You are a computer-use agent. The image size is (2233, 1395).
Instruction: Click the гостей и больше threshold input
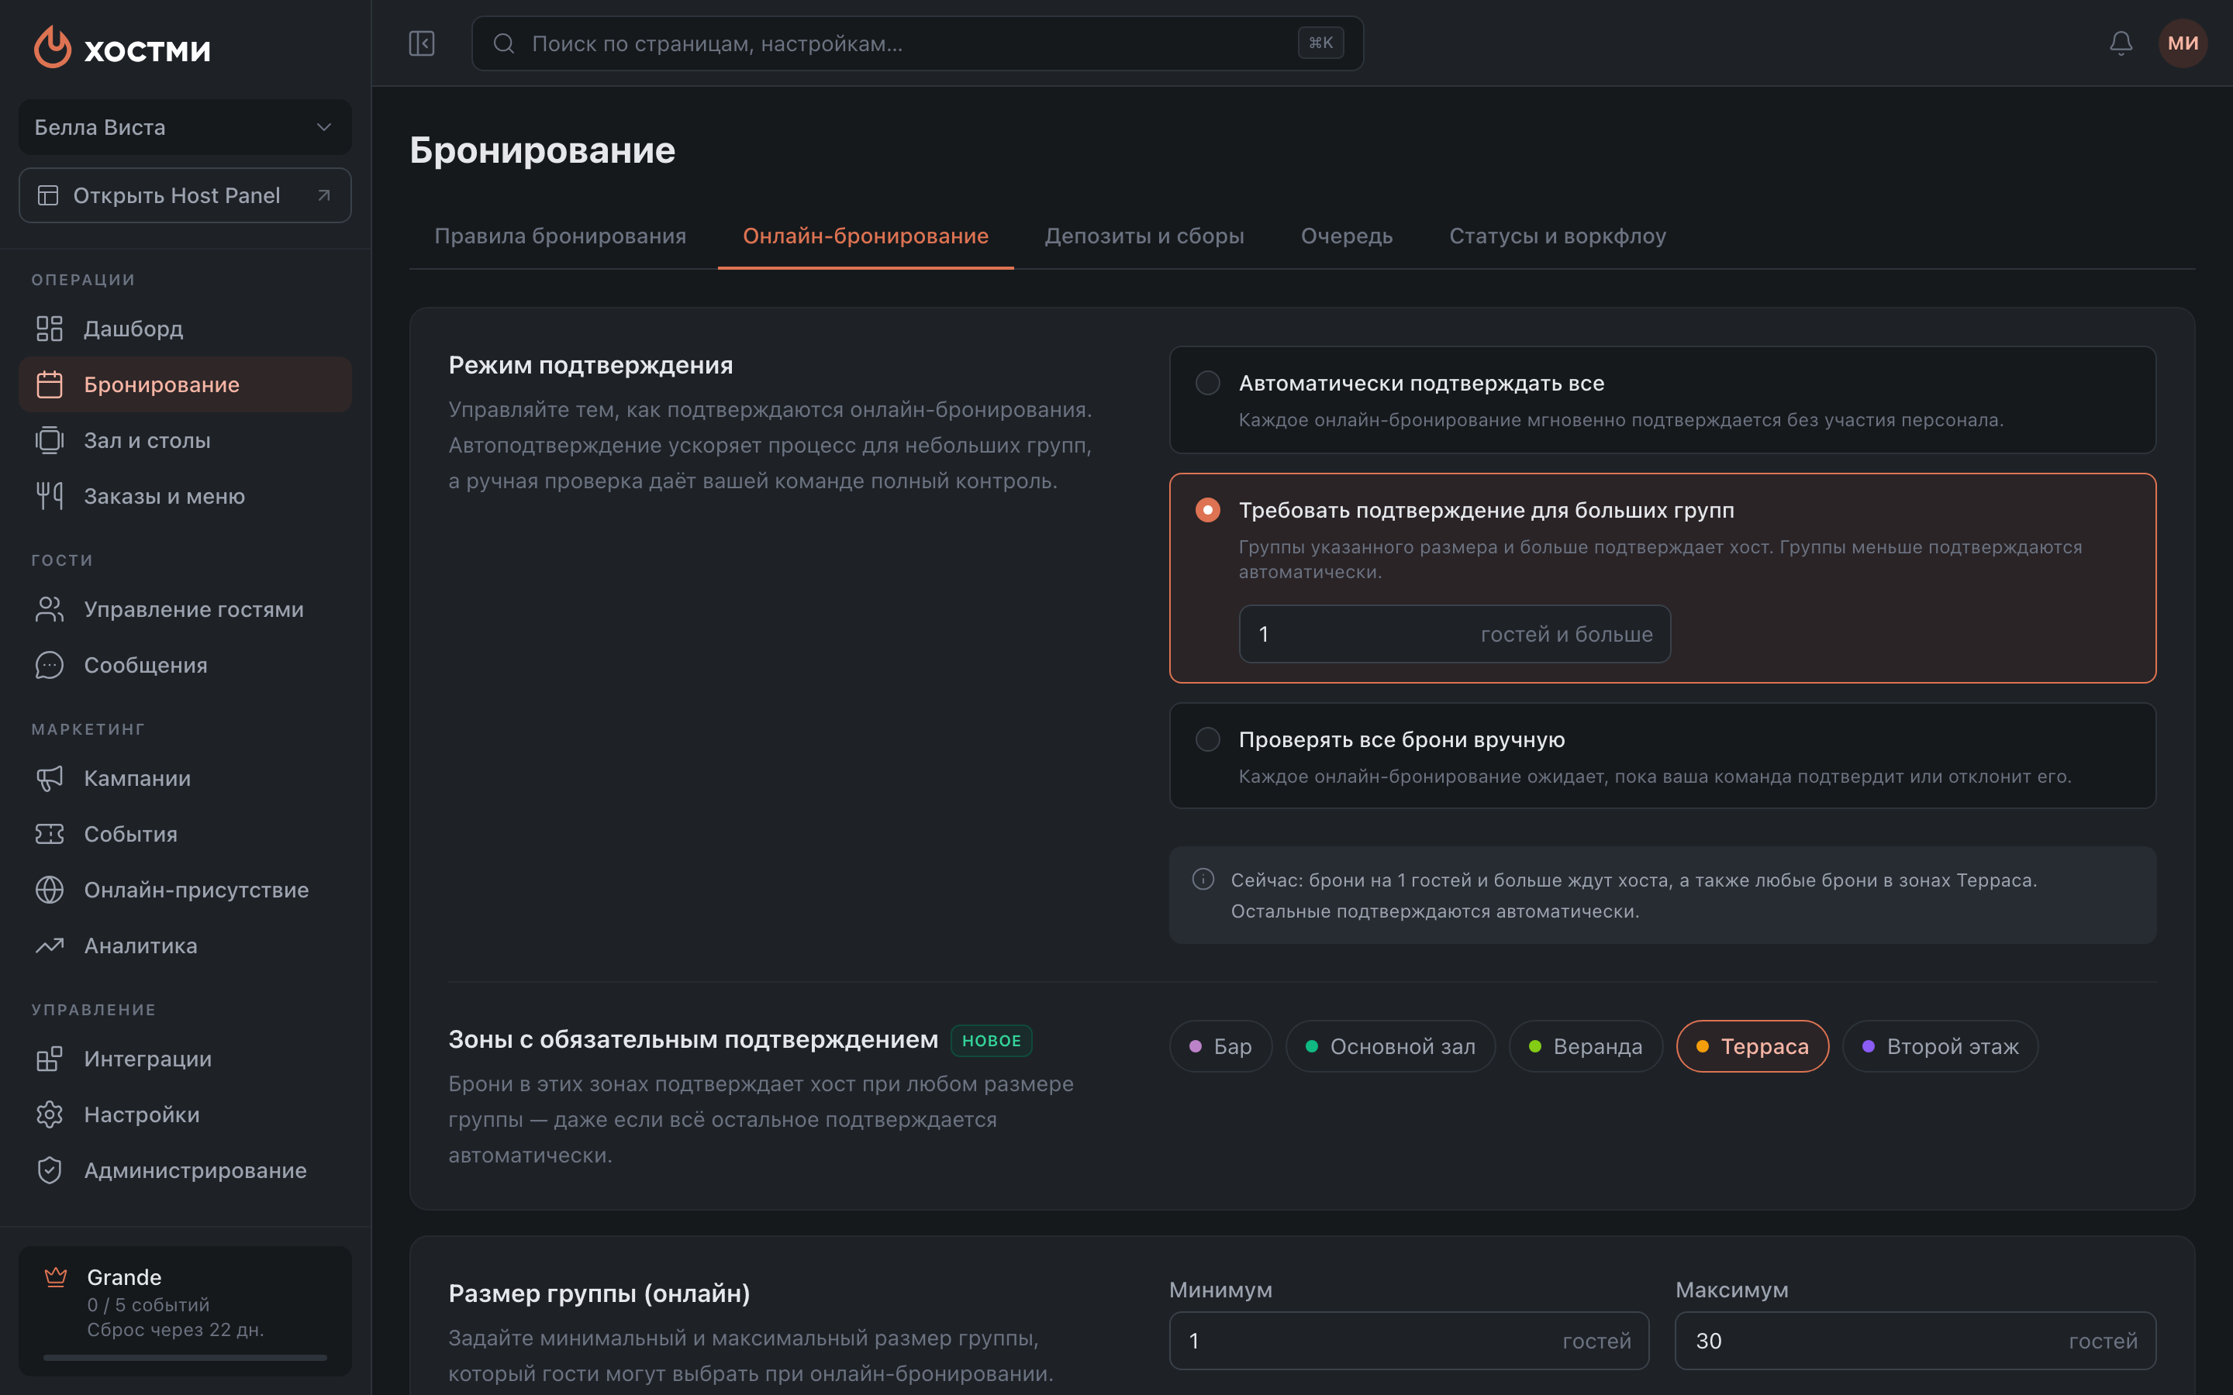point(1455,634)
